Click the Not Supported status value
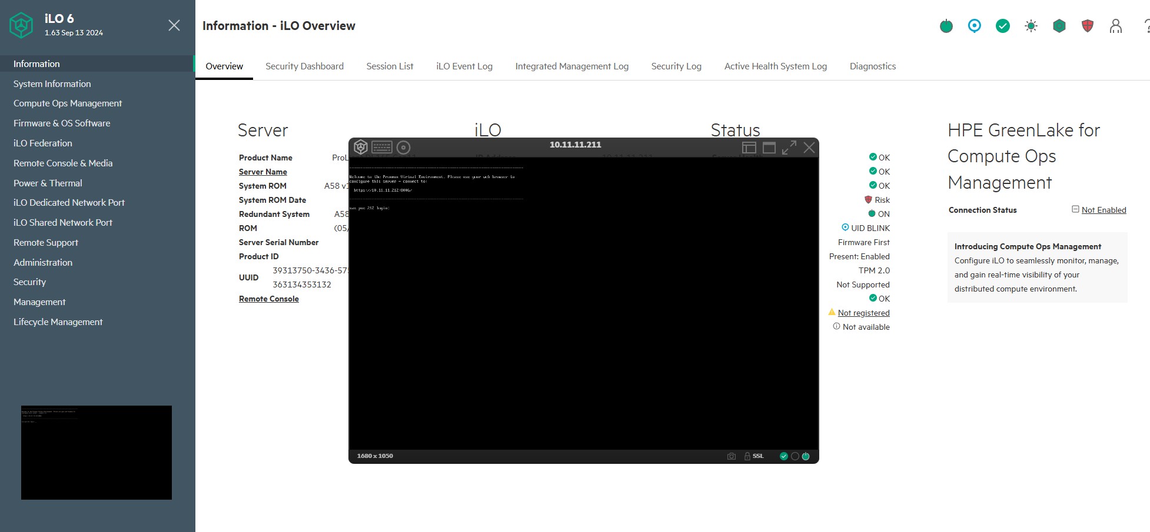Viewport: 1150px width, 532px height. tap(863, 285)
